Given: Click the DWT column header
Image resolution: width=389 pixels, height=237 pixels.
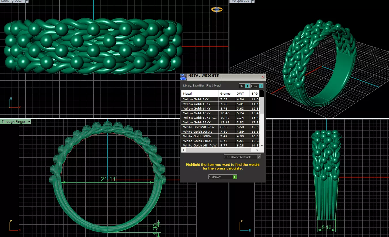Looking at the screenshot, I should pos(242,93).
